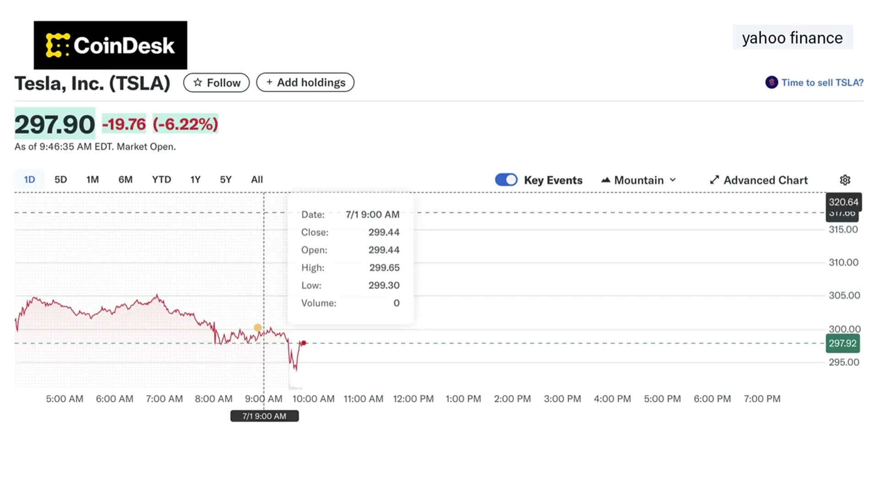Click the green 297.92 price tag
Image resolution: width=879 pixels, height=494 pixels.
[x=843, y=343]
